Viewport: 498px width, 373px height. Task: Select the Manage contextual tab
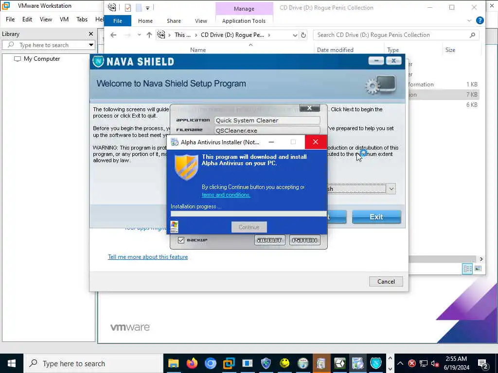(x=244, y=9)
